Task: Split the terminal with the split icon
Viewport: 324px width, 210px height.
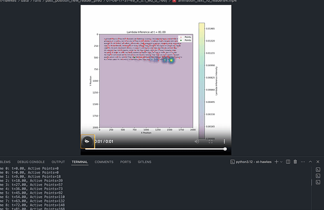Action: pos(288,162)
